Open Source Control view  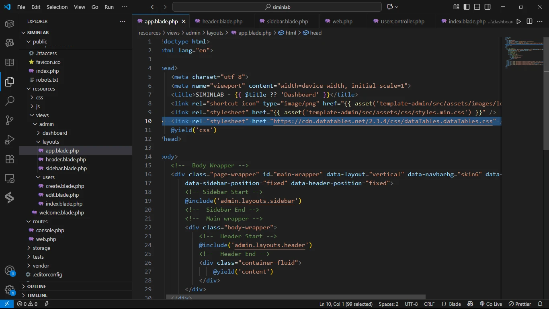(x=10, y=120)
